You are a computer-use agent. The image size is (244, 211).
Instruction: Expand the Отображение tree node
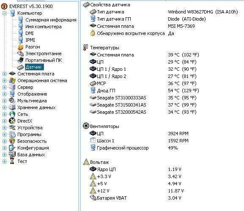tap(4, 94)
